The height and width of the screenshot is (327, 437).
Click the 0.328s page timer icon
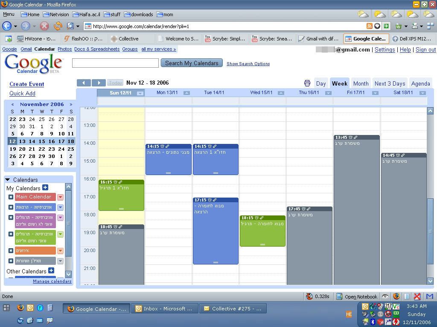[309, 296]
